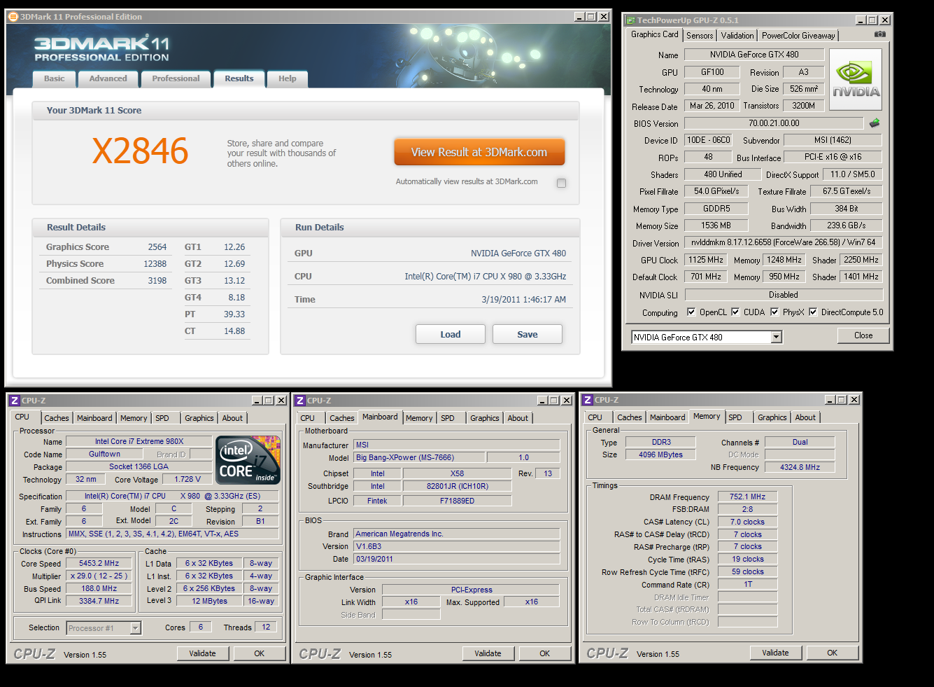The image size is (934, 687).
Task: Click the Physics Score value 12388
Action: 155,264
